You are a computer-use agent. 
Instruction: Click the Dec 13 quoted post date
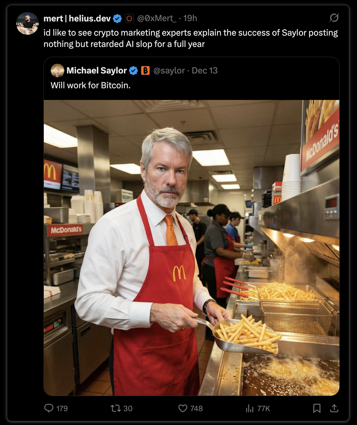coord(205,71)
